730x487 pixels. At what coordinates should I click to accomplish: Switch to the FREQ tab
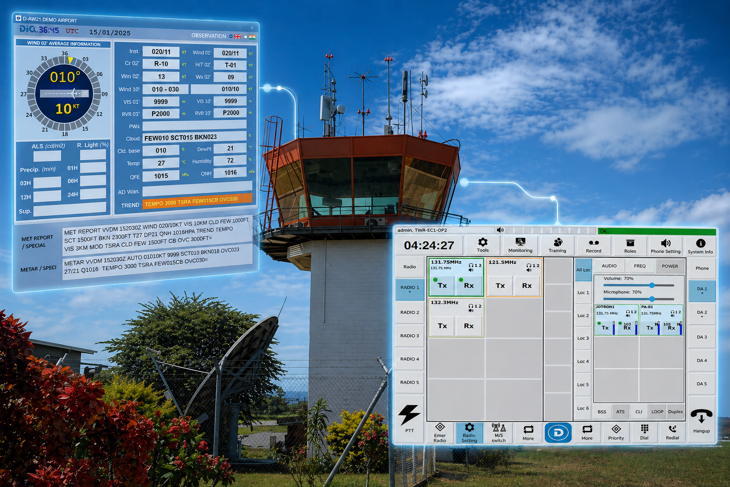tap(640, 266)
